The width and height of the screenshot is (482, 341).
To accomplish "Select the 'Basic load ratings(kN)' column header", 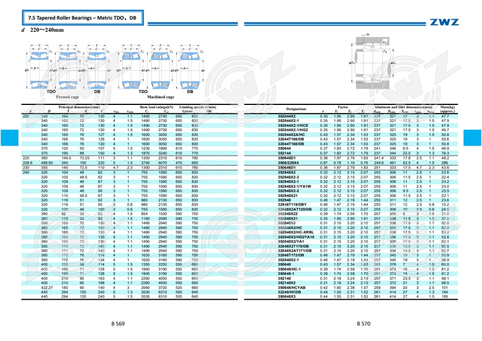I will (x=156, y=107).
